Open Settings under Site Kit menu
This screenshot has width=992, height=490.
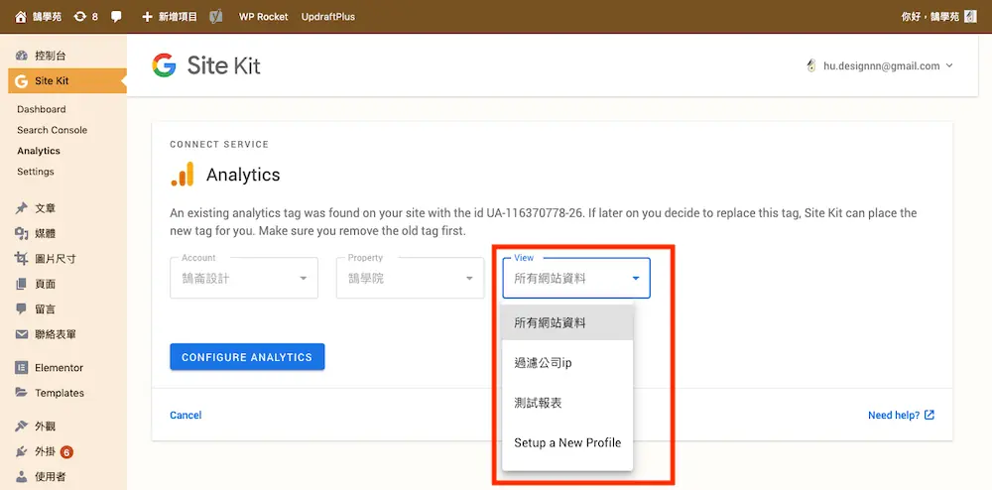36,172
